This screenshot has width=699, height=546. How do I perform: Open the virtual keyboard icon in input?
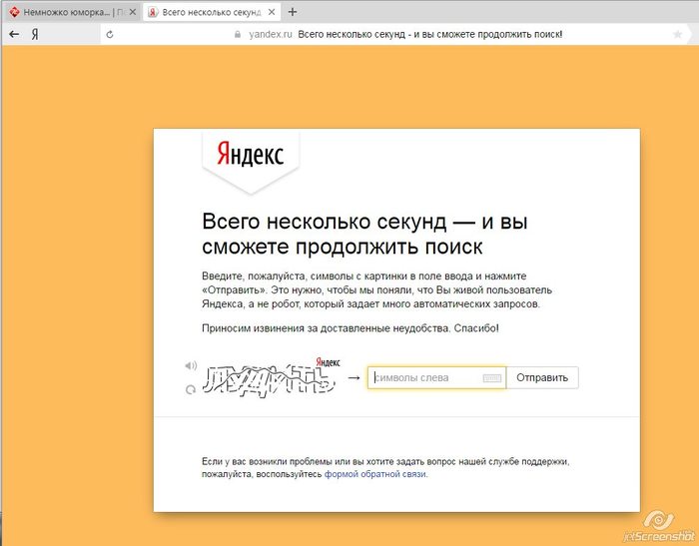coord(492,378)
